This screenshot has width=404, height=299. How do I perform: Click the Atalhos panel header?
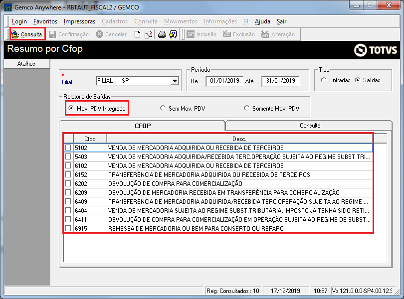coord(26,64)
